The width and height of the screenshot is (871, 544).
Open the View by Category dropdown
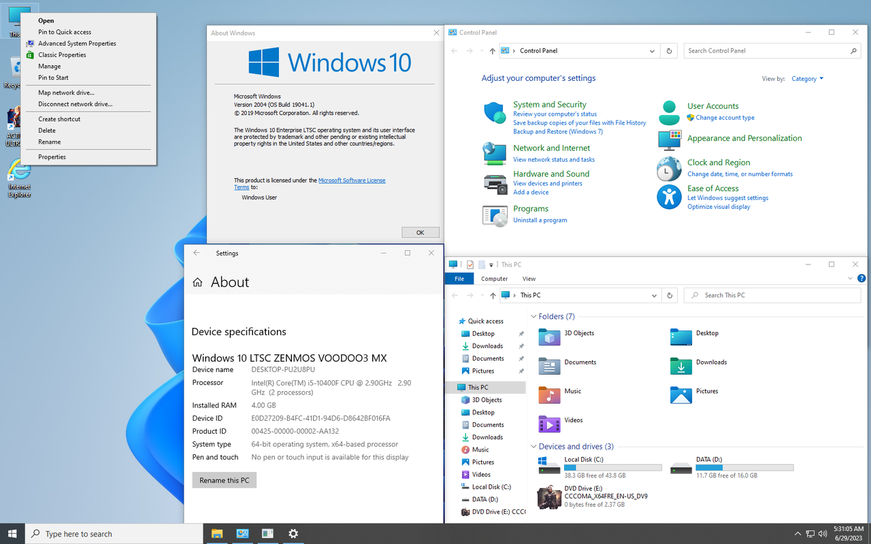point(807,79)
